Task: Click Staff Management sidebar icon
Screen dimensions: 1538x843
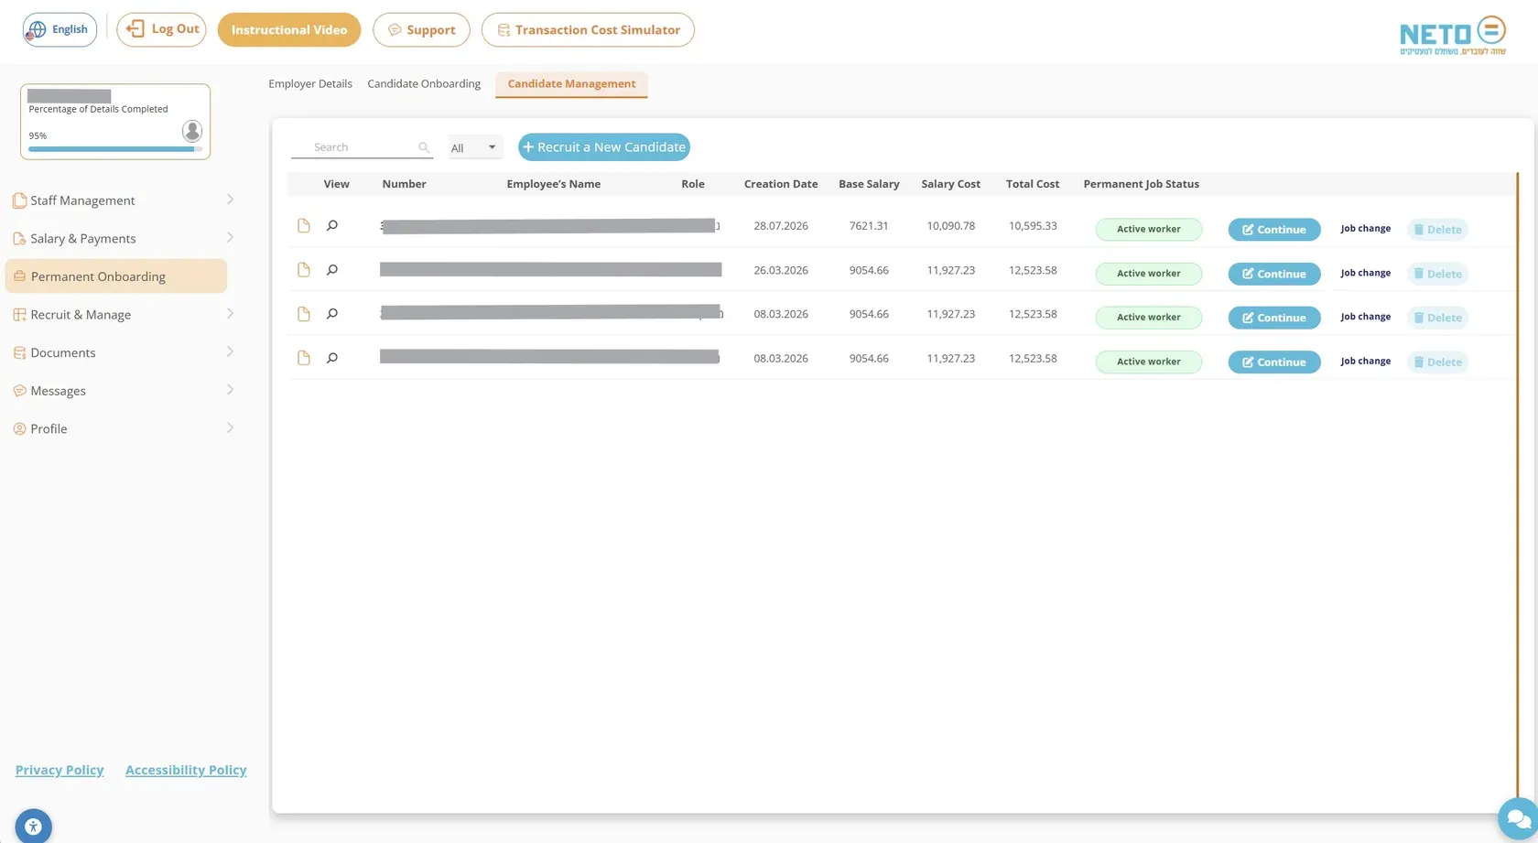Action: [x=19, y=200]
